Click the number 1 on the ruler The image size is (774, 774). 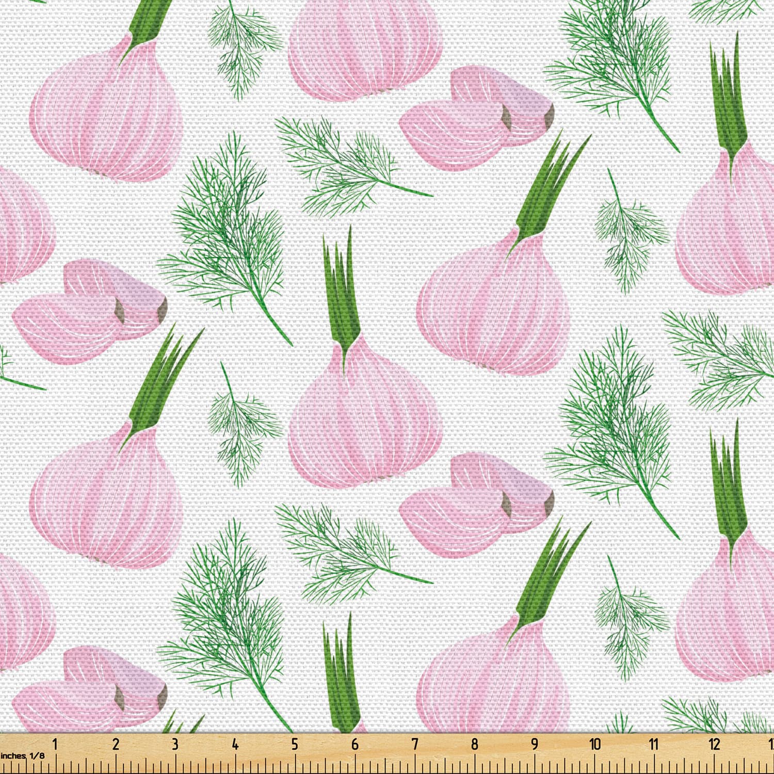click(x=55, y=744)
